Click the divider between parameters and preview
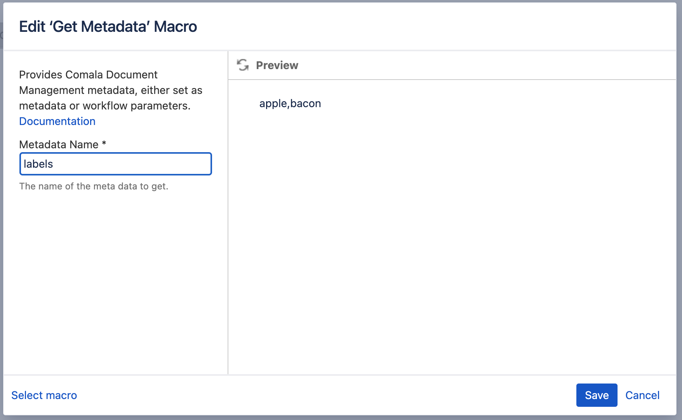 (x=228, y=213)
